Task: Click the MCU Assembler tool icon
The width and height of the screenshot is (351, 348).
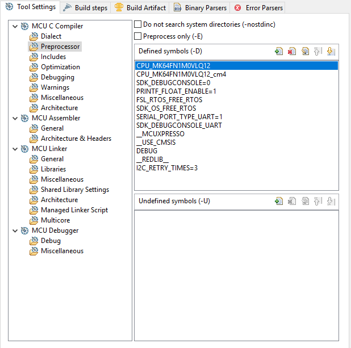Action: pos(24,118)
